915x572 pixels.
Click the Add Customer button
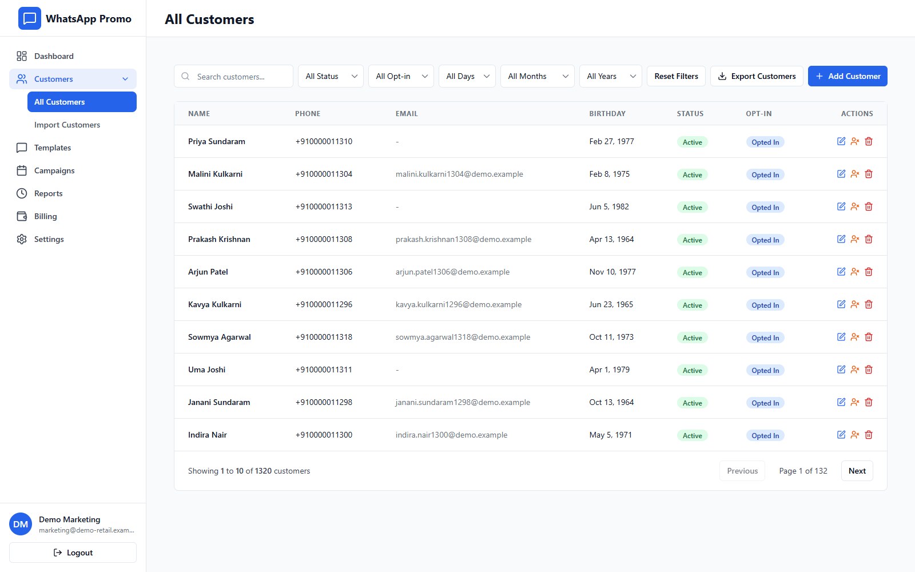coord(848,76)
